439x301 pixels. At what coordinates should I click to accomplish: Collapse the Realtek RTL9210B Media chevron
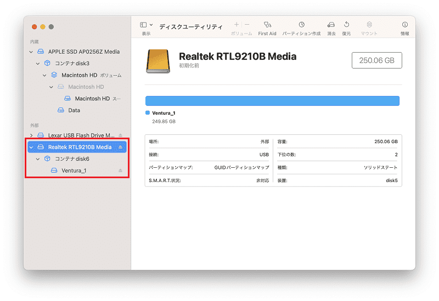coord(31,147)
